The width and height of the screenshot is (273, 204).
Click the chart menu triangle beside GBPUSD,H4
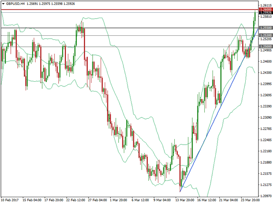[x=3, y=4]
